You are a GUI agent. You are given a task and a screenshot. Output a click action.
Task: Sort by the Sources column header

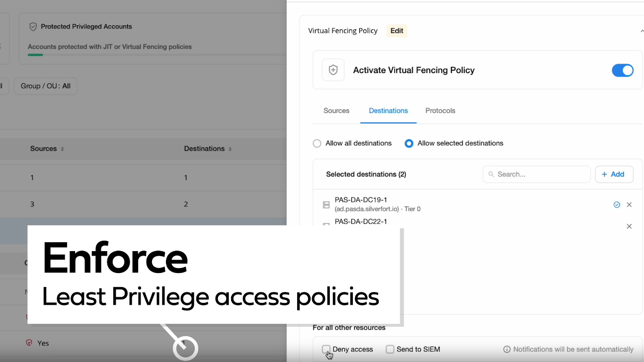(x=47, y=149)
